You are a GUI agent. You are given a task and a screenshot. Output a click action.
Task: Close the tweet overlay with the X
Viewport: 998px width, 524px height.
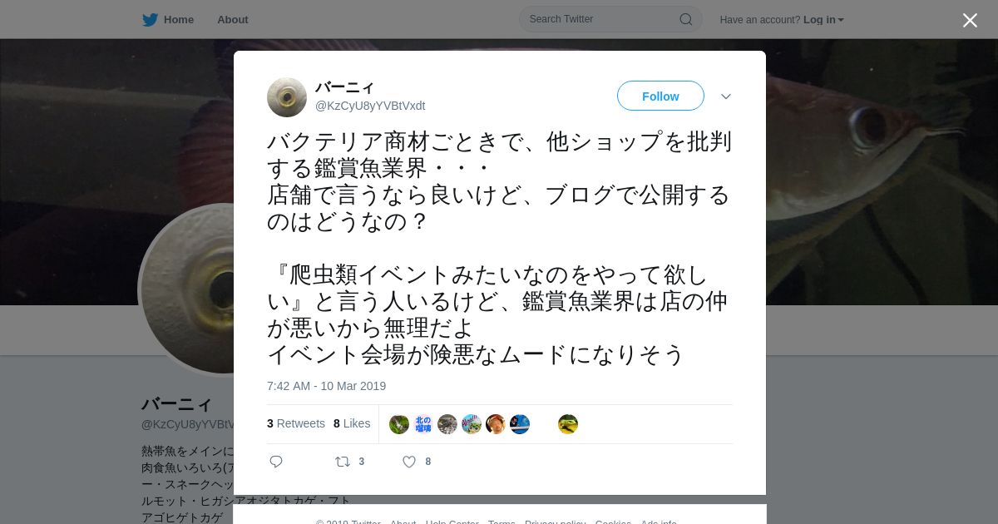pyautogui.click(x=970, y=20)
